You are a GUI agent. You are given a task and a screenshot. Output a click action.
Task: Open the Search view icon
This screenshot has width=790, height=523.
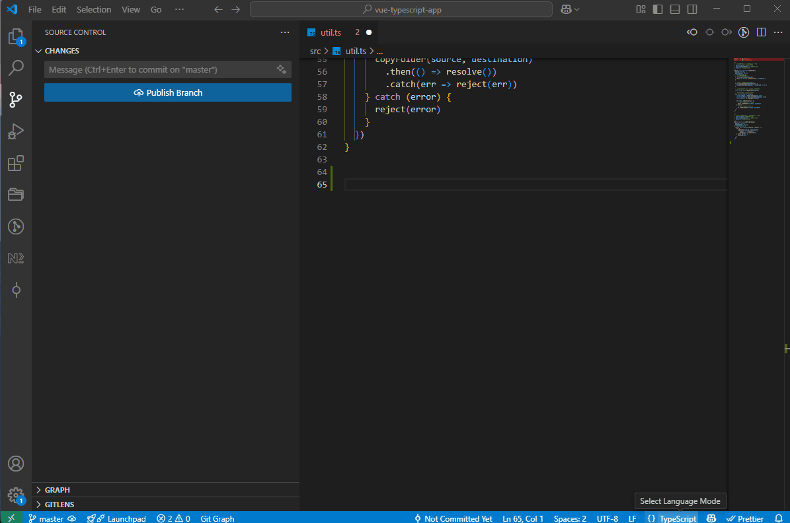click(x=16, y=68)
